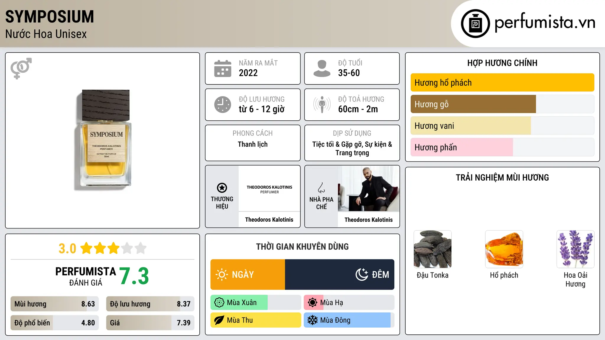Click the flower icon for Mùa Xuân
The width and height of the screenshot is (605, 340).
219,303
